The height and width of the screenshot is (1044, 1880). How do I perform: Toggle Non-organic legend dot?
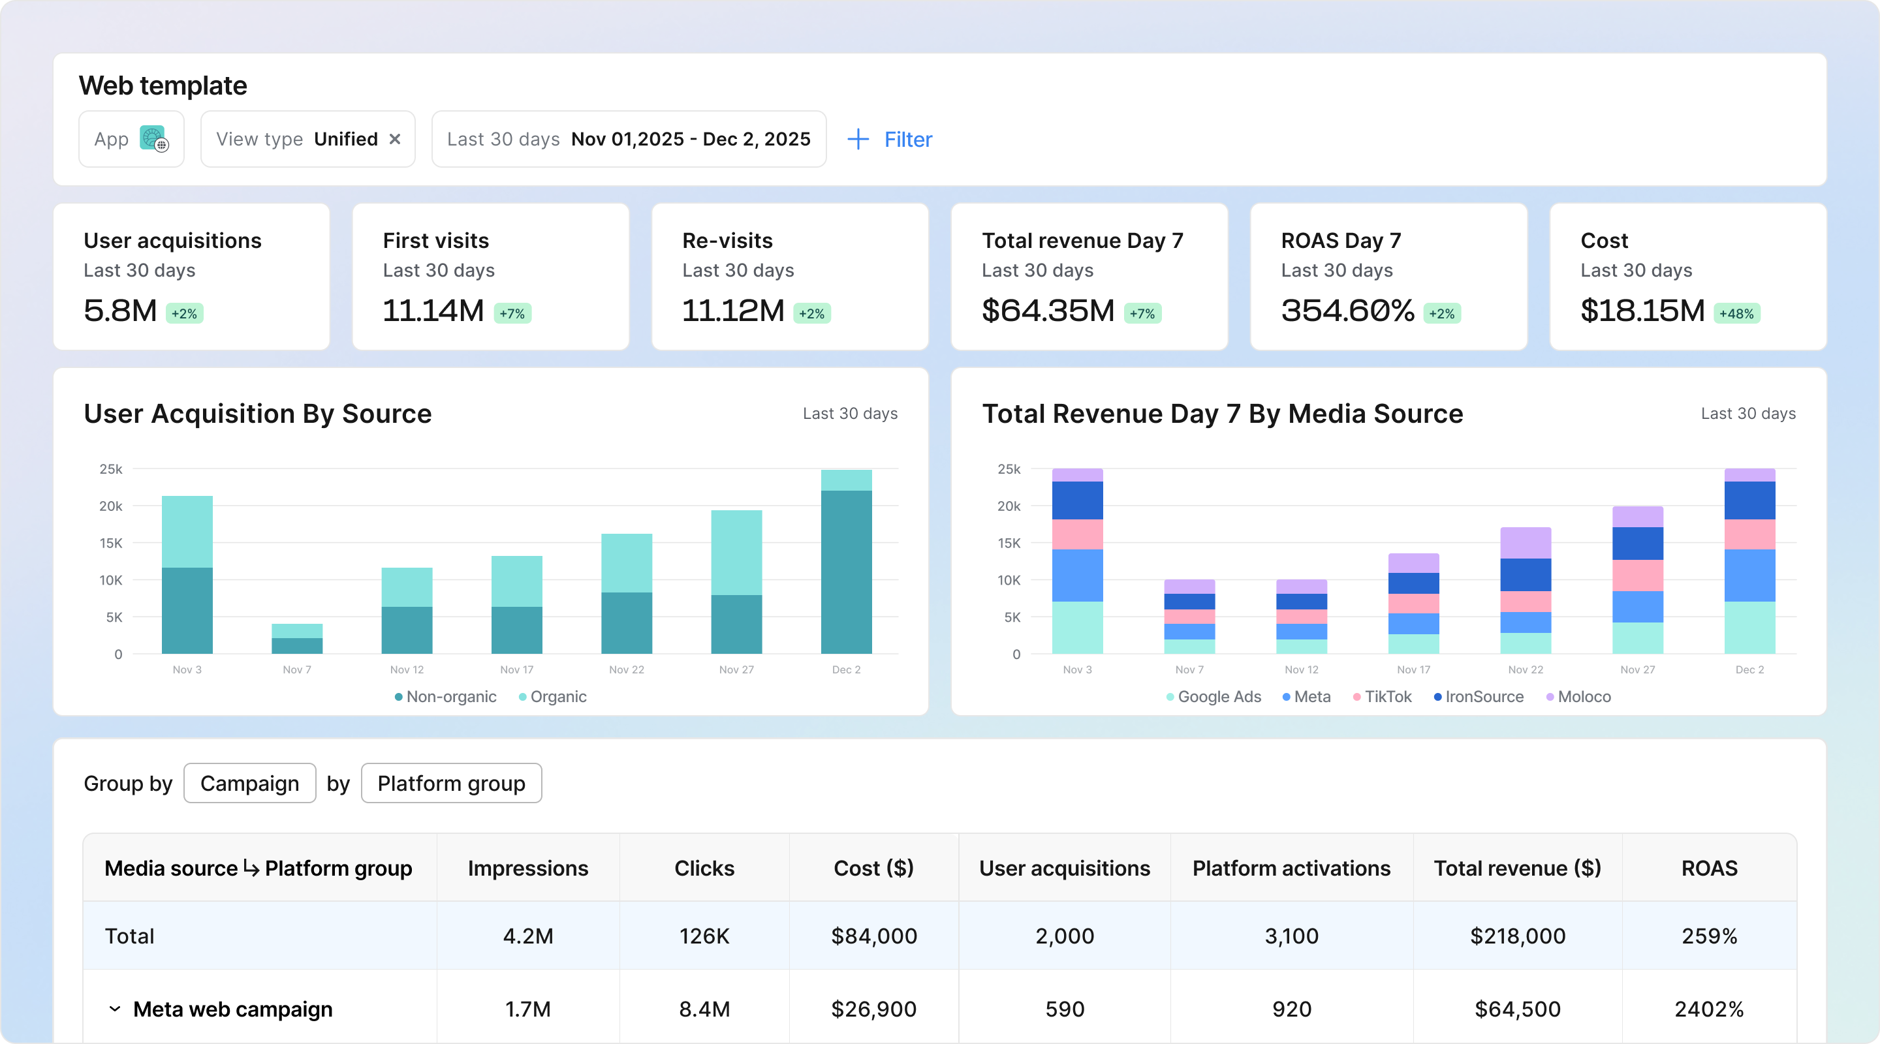point(398,697)
